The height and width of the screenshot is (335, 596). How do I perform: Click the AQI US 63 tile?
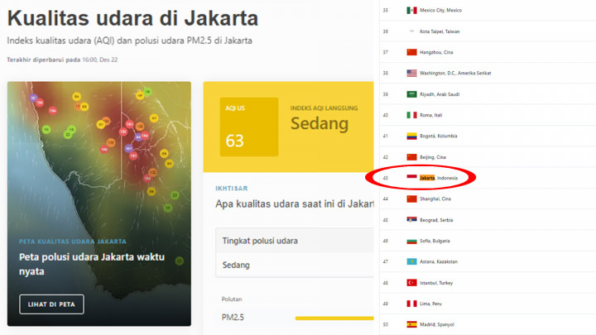point(249,127)
